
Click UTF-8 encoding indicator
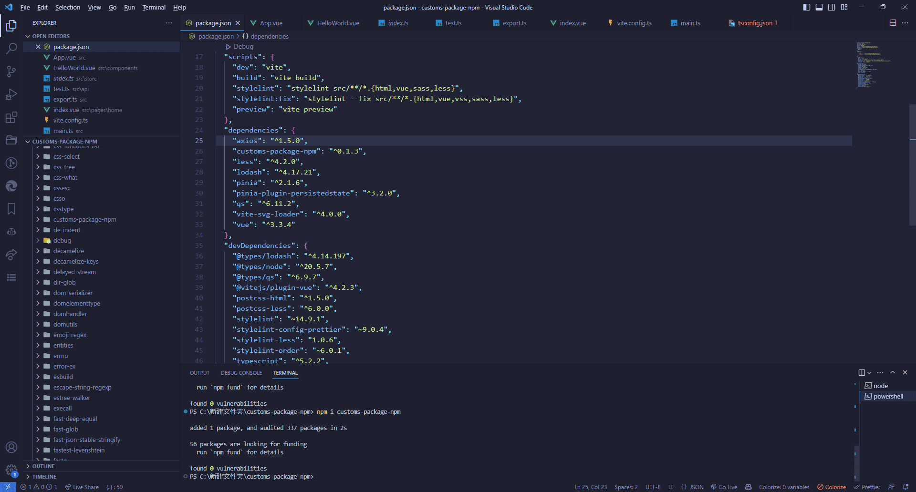tap(653, 487)
